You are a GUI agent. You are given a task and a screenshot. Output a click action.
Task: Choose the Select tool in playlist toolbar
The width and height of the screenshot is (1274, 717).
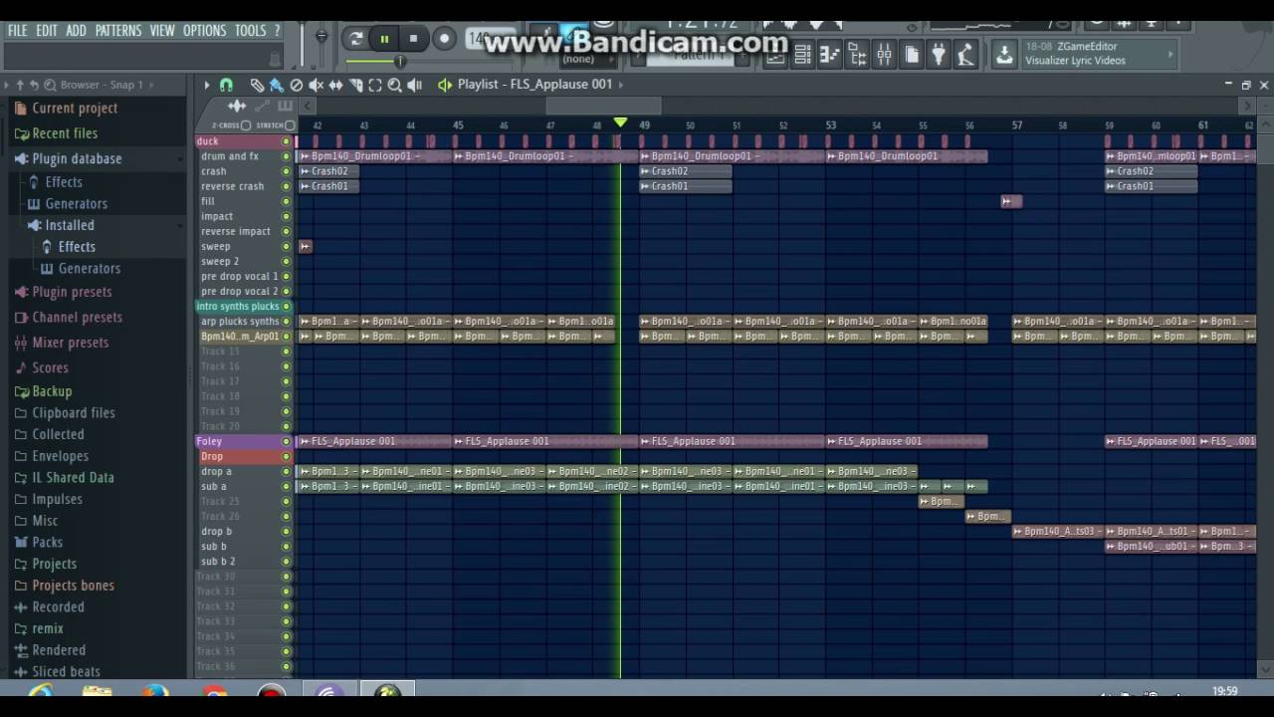tap(375, 85)
